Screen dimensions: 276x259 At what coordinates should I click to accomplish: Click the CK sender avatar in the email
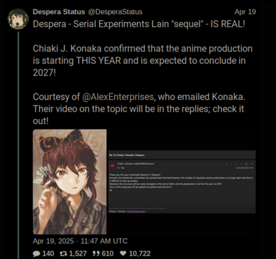coord(112,166)
